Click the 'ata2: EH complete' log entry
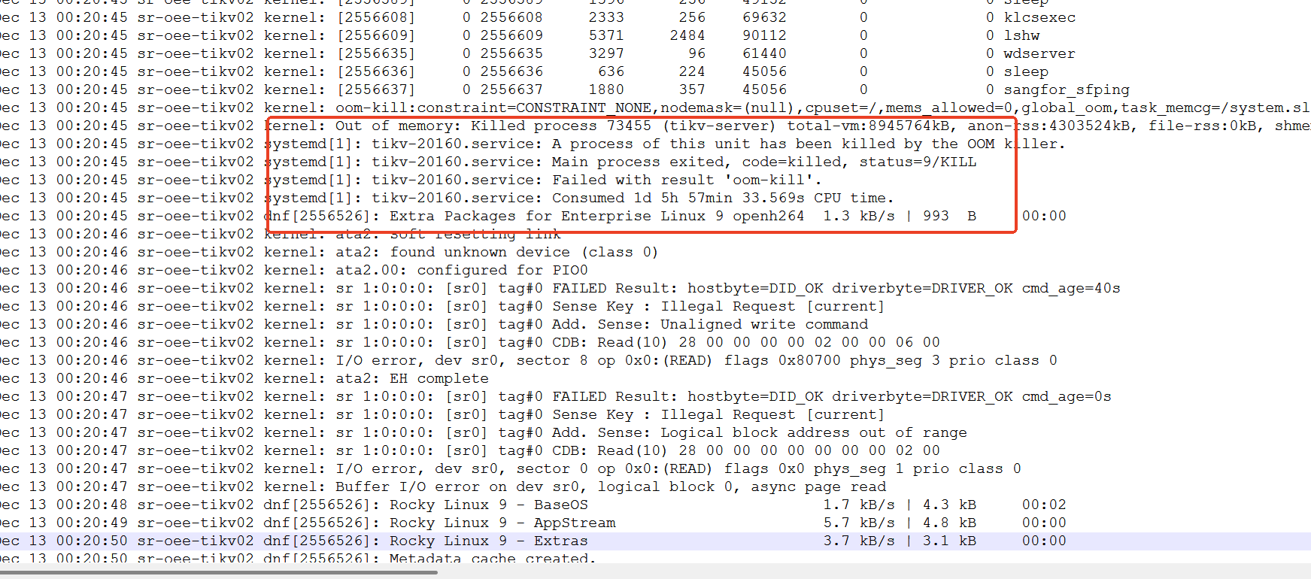1311x579 pixels. 411,378
